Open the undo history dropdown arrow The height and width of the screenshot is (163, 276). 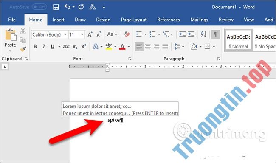tap(73, 7)
